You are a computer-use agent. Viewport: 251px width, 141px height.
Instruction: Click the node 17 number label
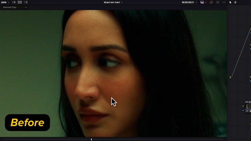(247, 111)
